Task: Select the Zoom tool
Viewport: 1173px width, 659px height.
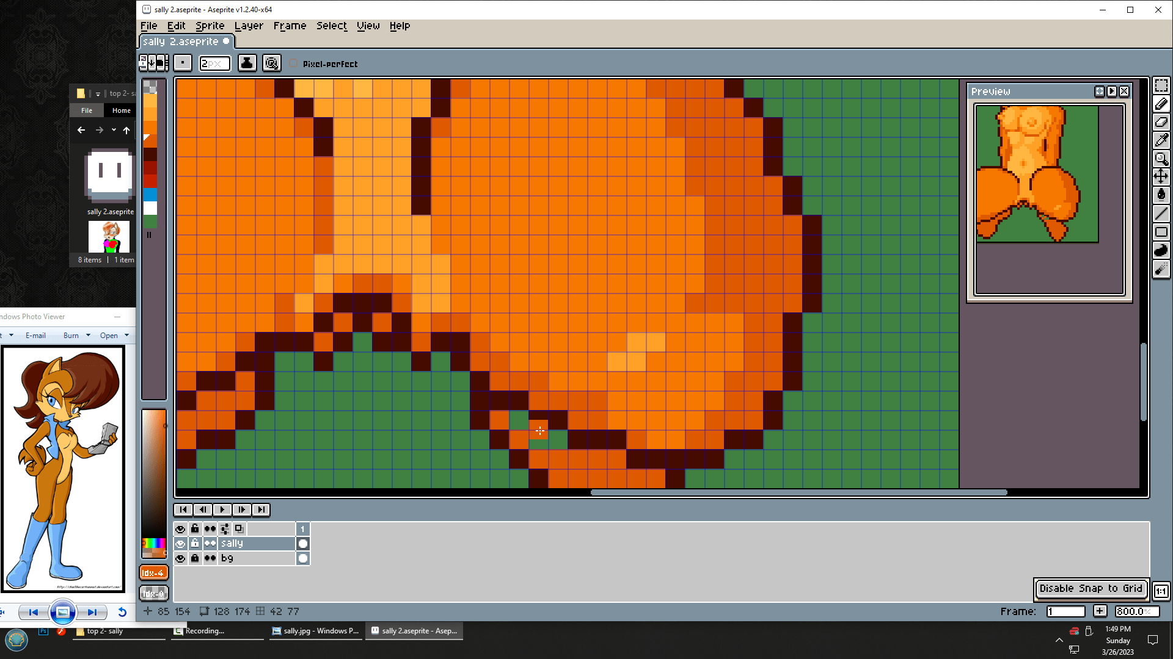Action: (1161, 159)
